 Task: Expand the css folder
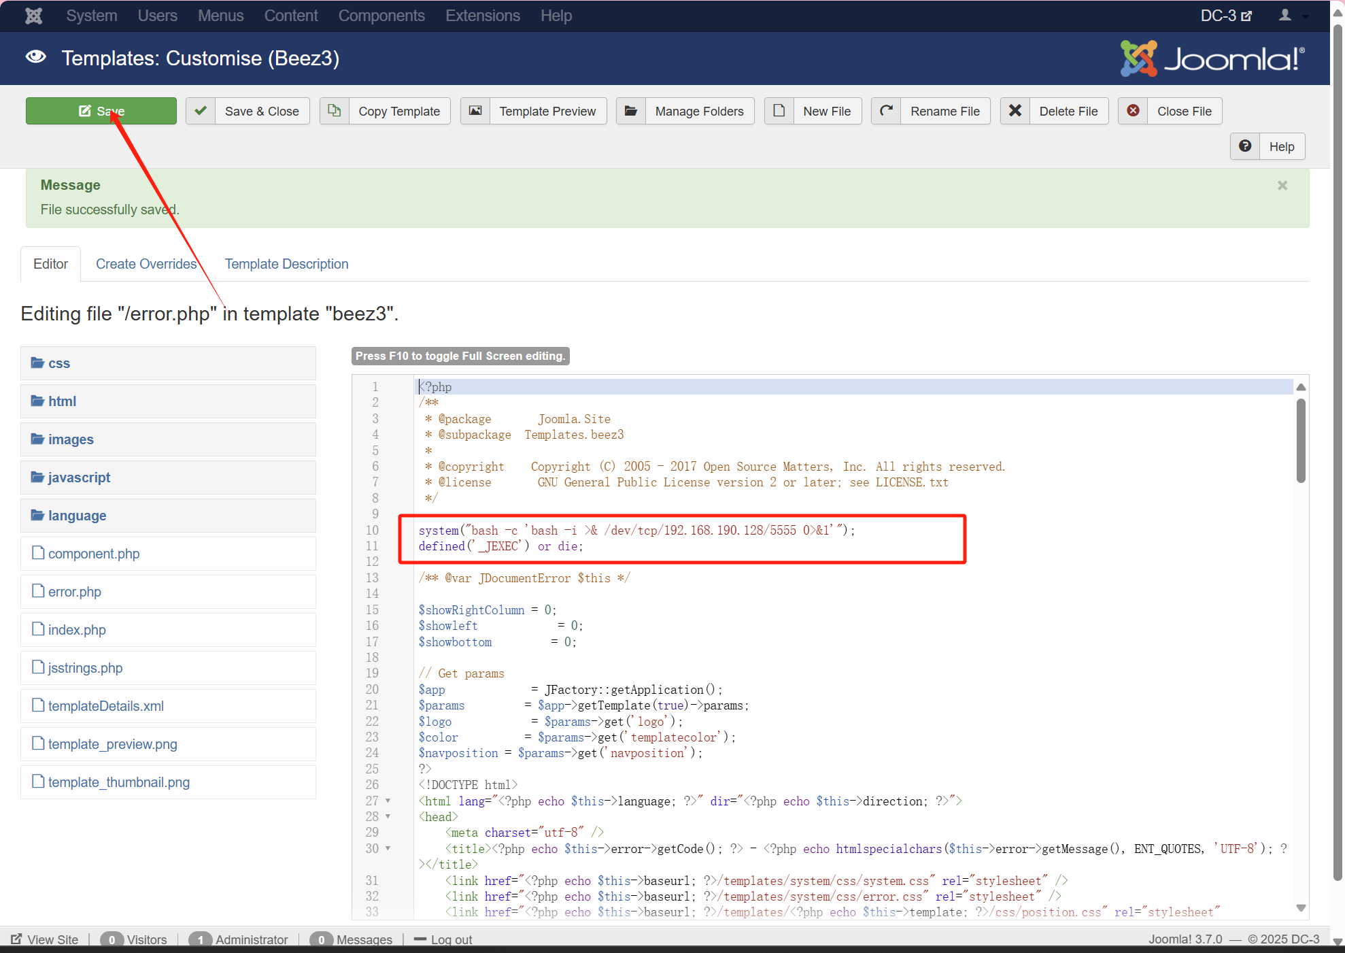pyautogui.click(x=59, y=363)
